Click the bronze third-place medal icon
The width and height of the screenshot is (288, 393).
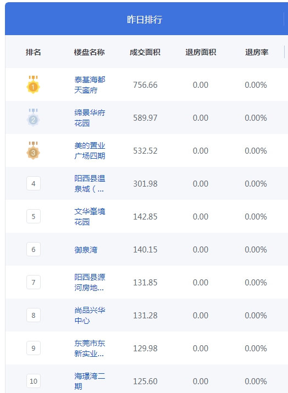[33, 150]
